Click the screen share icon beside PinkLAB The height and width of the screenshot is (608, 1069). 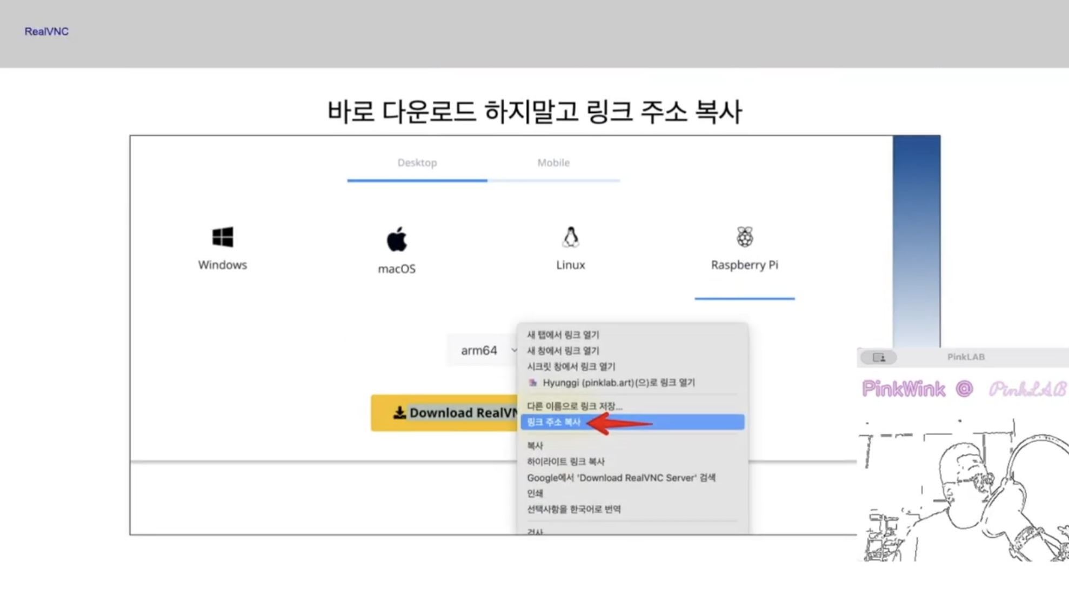pyautogui.click(x=878, y=357)
